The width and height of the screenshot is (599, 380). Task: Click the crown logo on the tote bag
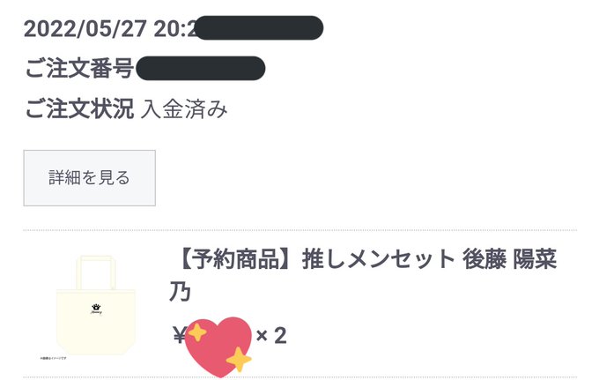tap(96, 309)
